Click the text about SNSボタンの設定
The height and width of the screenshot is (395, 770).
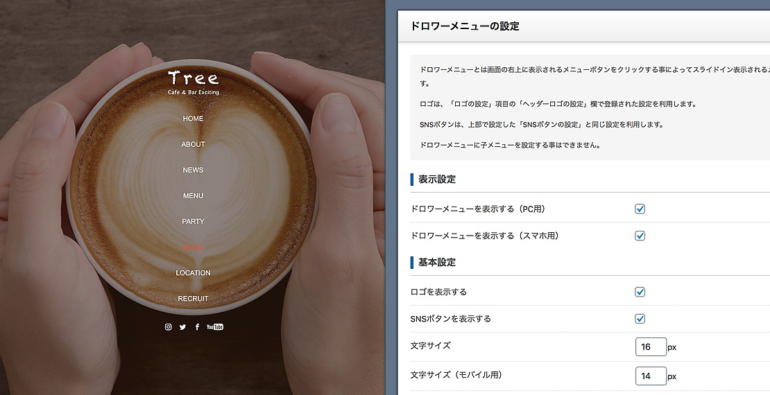click(542, 125)
